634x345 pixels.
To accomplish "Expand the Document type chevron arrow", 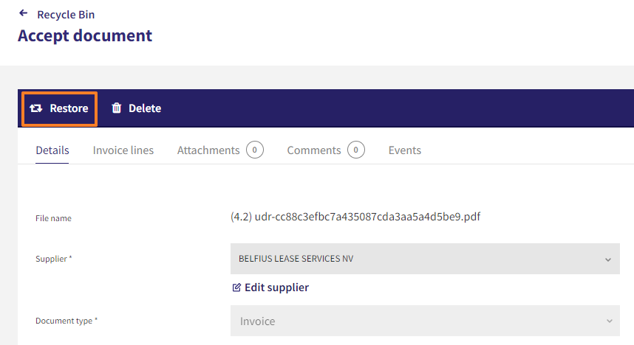I will pyautogui.click(x=609, y=321).
